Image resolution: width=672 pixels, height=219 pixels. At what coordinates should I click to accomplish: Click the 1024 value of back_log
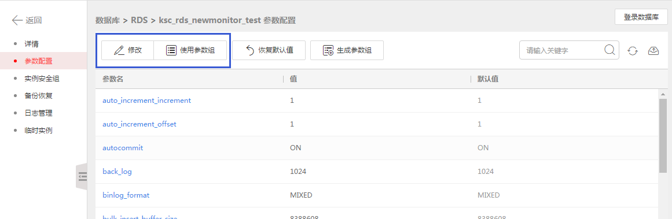pyautogui.click(x=298, y=172)
